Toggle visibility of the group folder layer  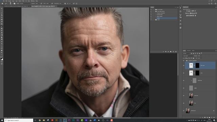(184, 61)
